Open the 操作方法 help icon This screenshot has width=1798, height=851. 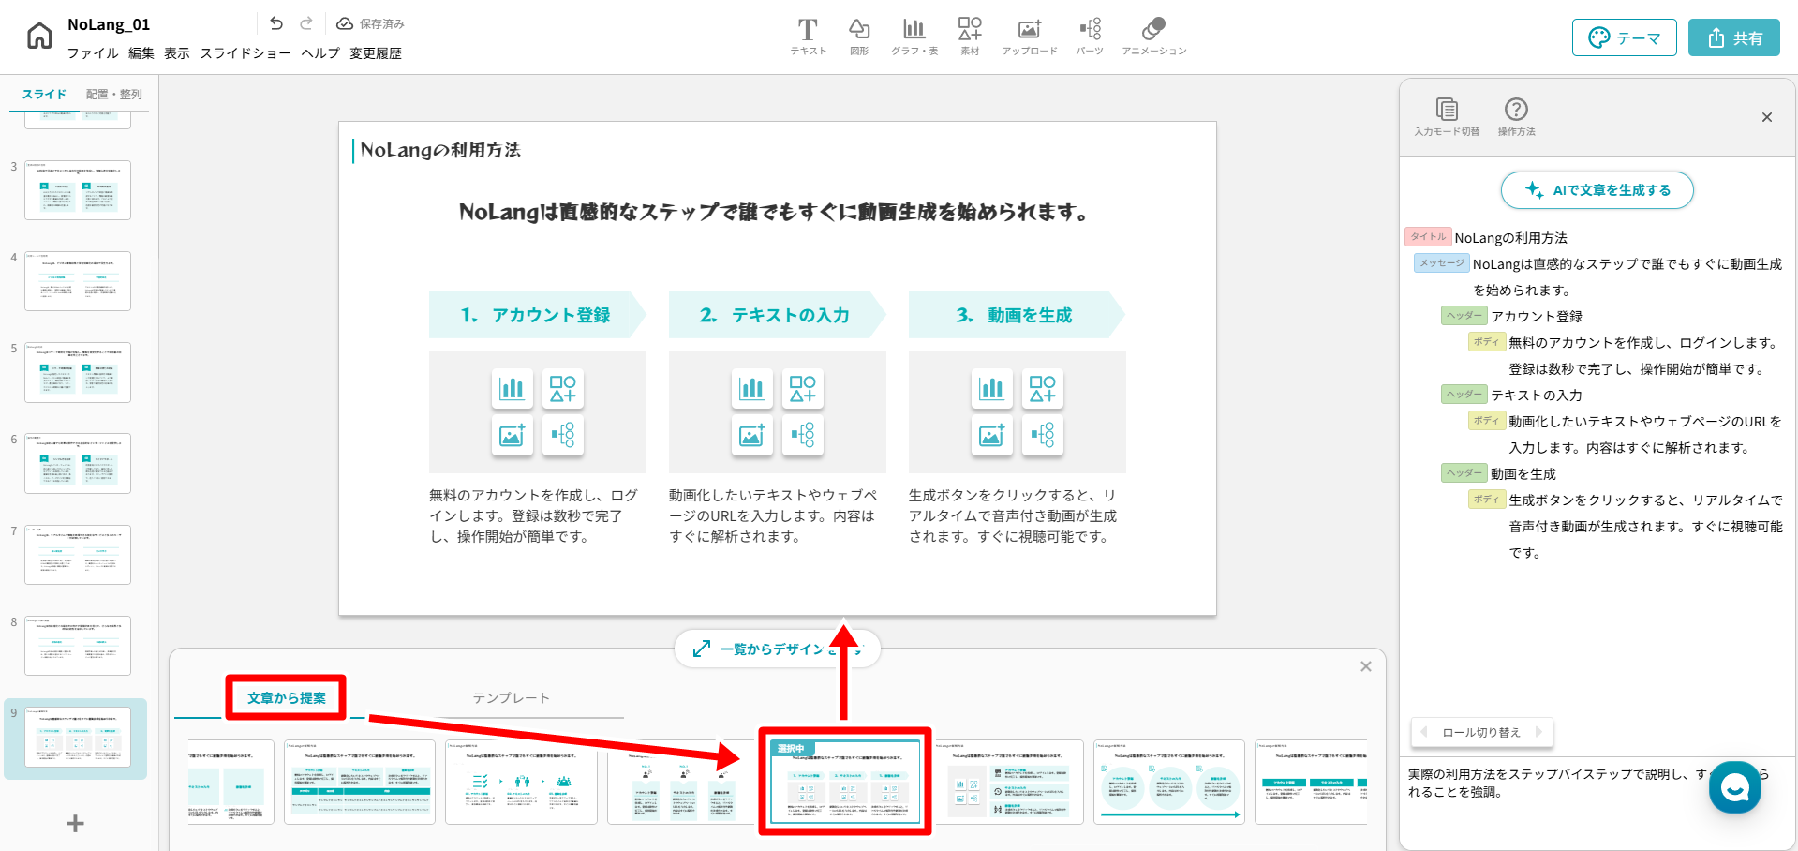(x=1516, y=117)
